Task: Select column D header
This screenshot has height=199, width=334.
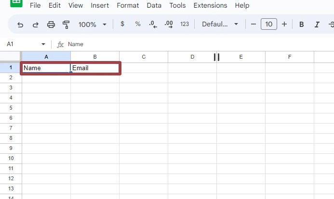Action: pos(192,57)
